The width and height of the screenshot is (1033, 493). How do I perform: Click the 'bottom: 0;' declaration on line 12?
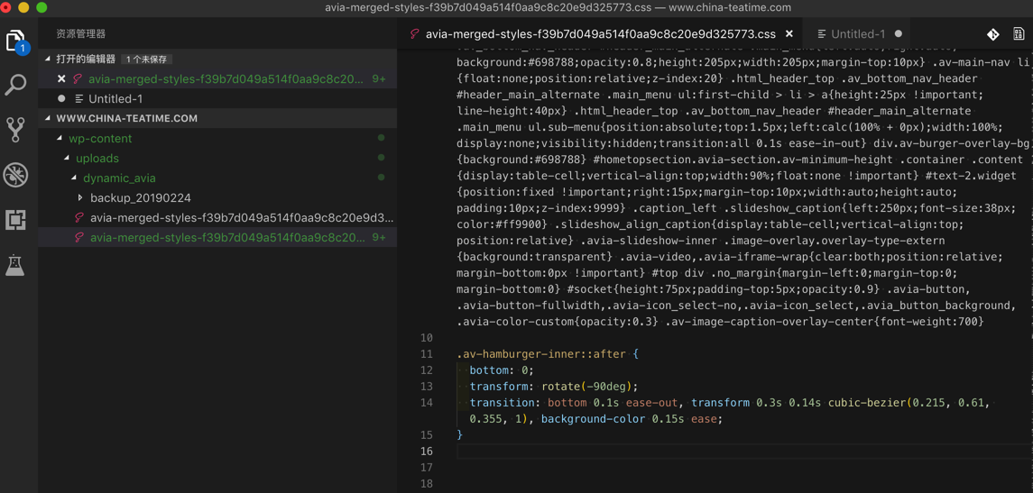pyautogui.click(x=503, y=370)
